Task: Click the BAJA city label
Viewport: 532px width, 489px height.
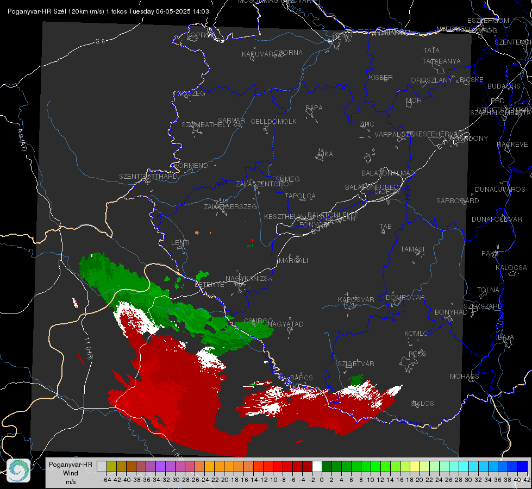Action: [506, 337]
